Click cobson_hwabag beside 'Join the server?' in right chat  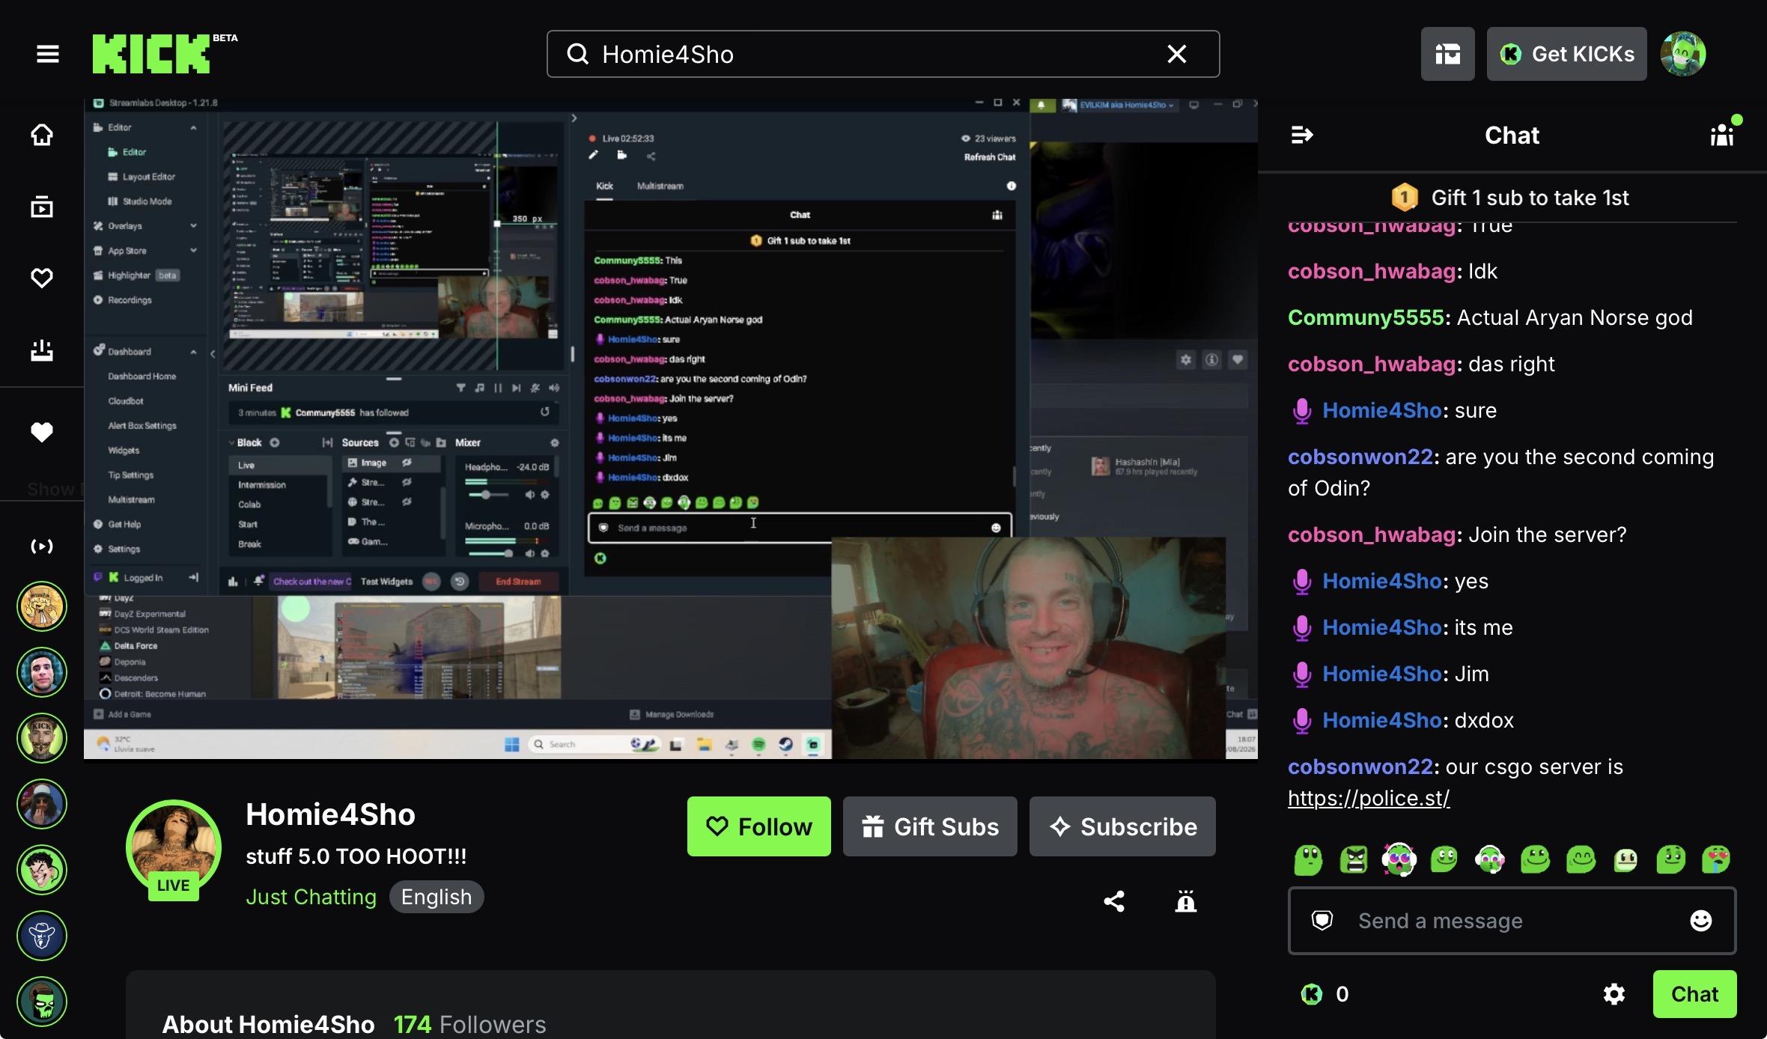[1372, 534]
